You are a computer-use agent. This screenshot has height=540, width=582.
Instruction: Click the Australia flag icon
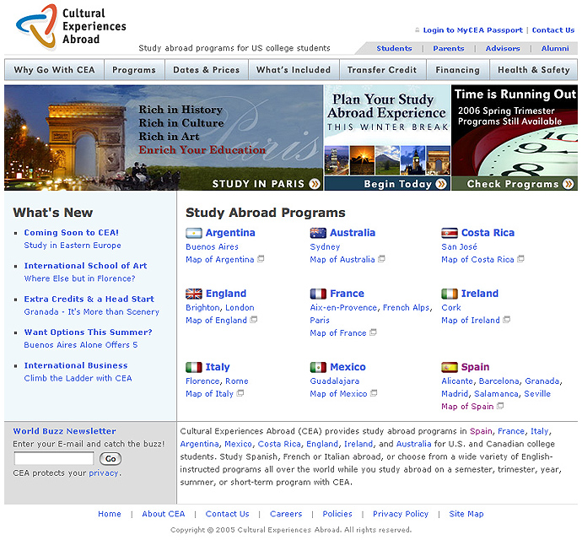click(318, 234)
